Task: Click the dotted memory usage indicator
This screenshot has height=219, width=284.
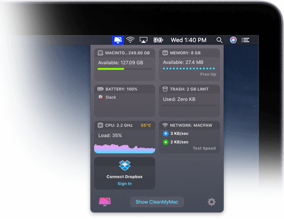Action: [189, 69]
